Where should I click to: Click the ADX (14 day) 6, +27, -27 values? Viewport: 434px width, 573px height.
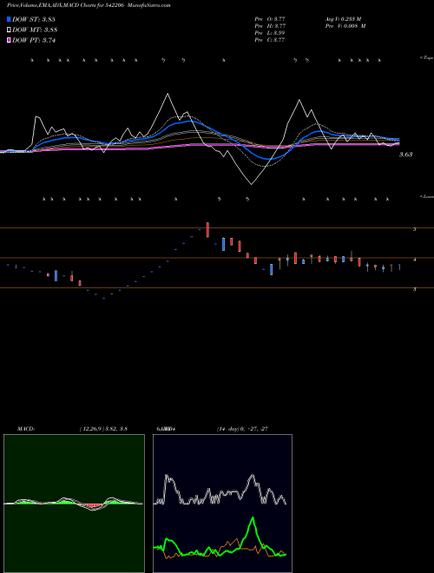tap(240, 429)
